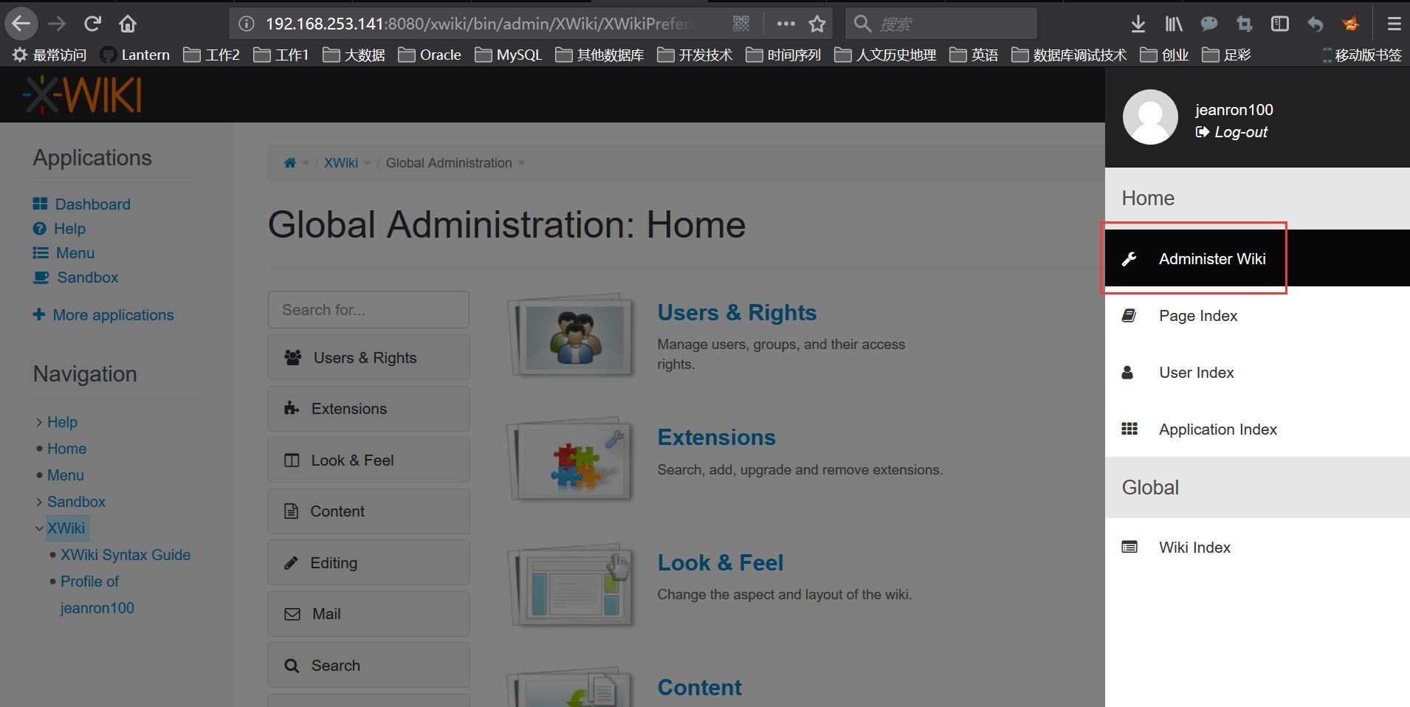Open page actions three-dot menu
The image size is (1410, 707).
tap(786, 24)
